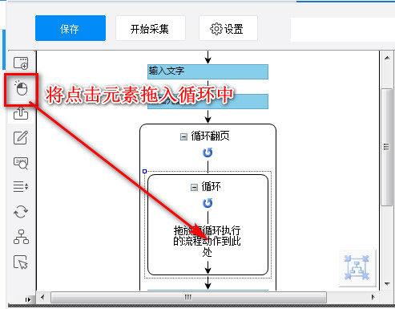Click the 开始采集 button
The image size is (395, 309).
[151, 28]
